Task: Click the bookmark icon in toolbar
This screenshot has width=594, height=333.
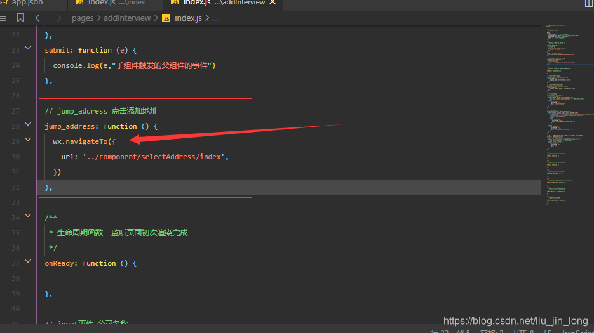Action: [20, 18]
